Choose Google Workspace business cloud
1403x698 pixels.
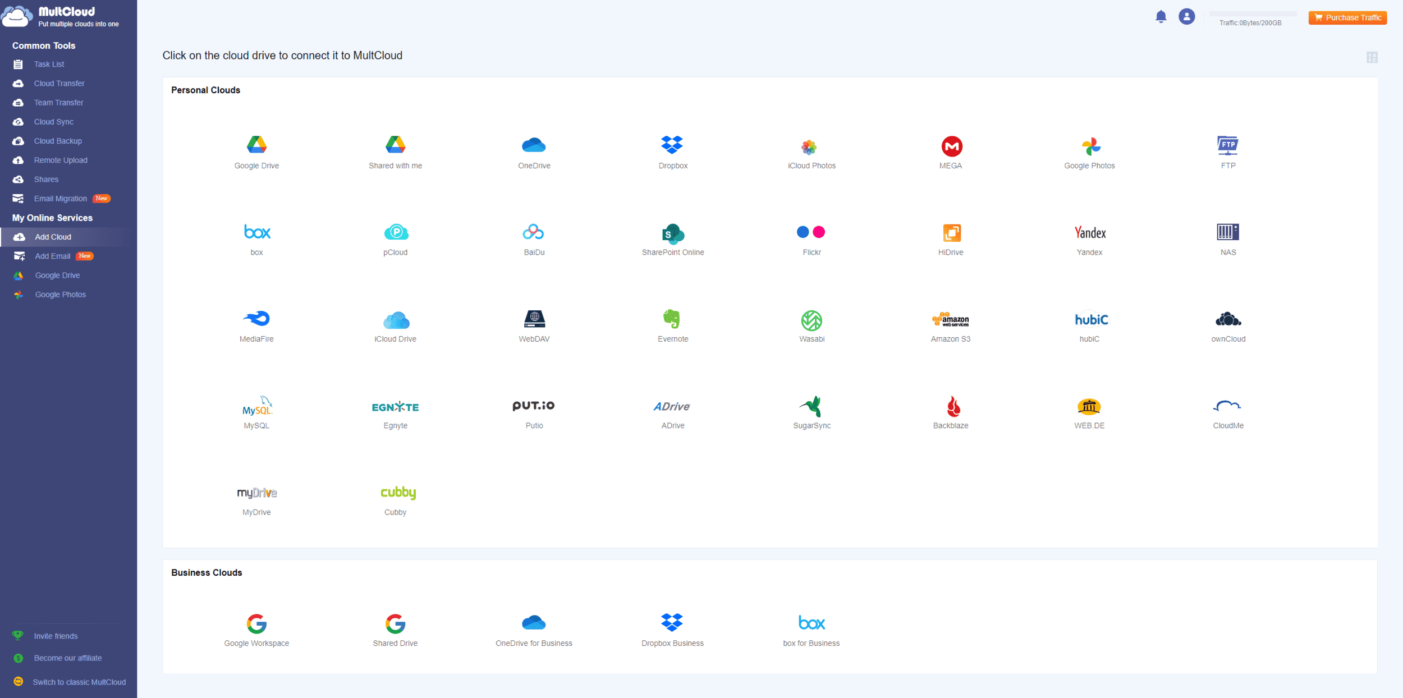coord(256,623)
